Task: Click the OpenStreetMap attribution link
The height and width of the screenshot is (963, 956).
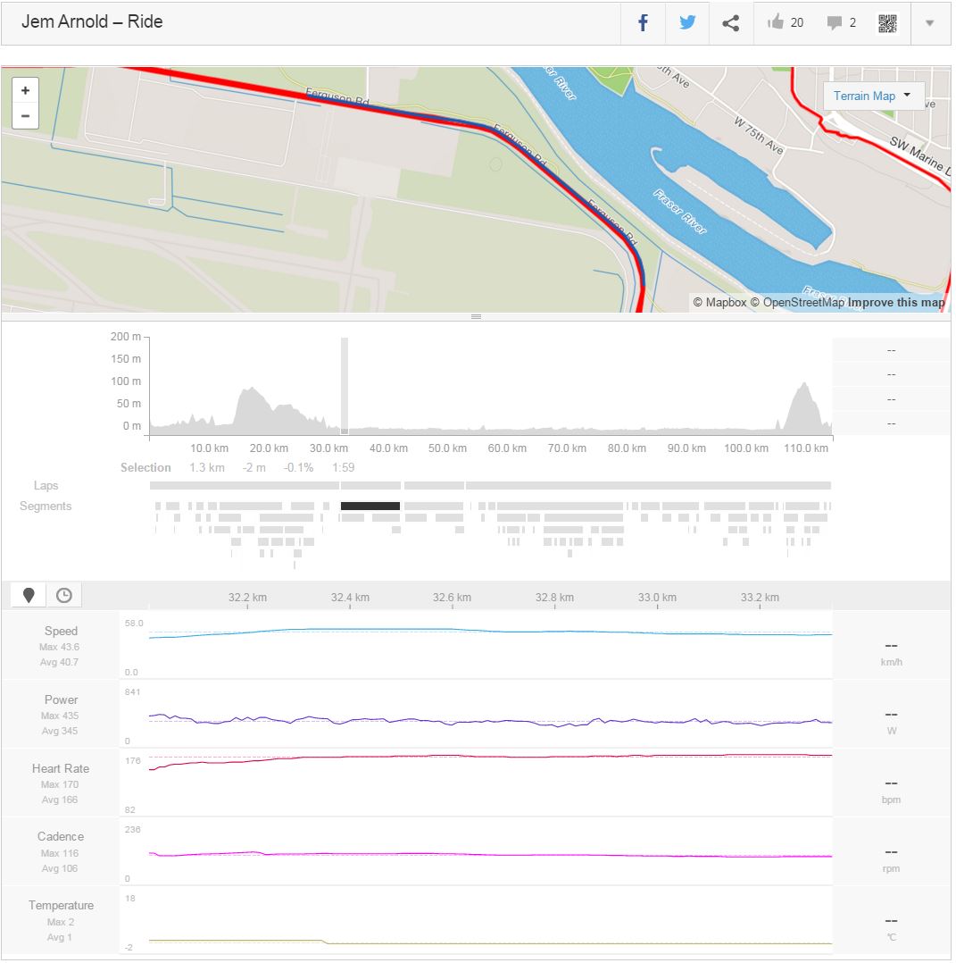Action: (803, 303)
